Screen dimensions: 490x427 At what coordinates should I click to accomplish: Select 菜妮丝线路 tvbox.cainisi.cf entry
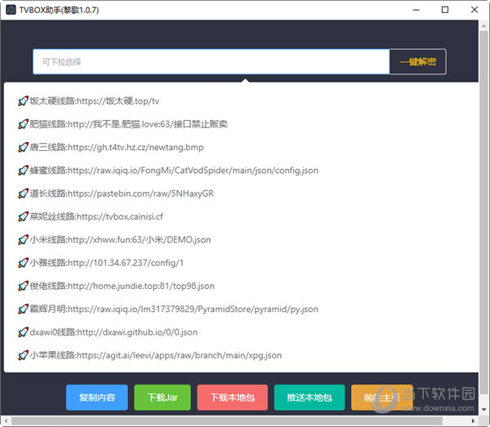[x=241, y=217]
